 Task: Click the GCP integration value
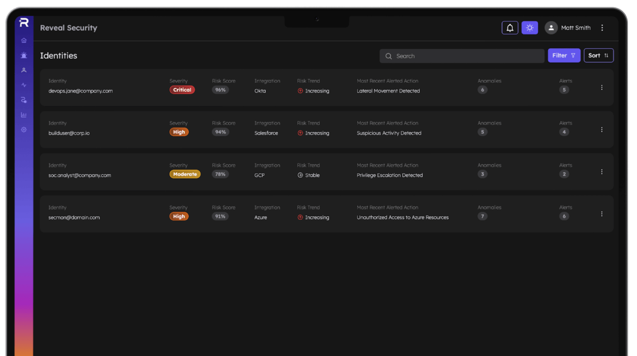pyautogui.click(x=260, y=176)
